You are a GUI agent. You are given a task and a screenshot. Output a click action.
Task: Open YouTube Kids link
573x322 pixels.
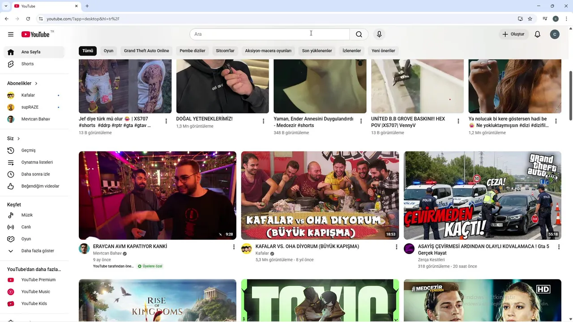click(34, 304)
